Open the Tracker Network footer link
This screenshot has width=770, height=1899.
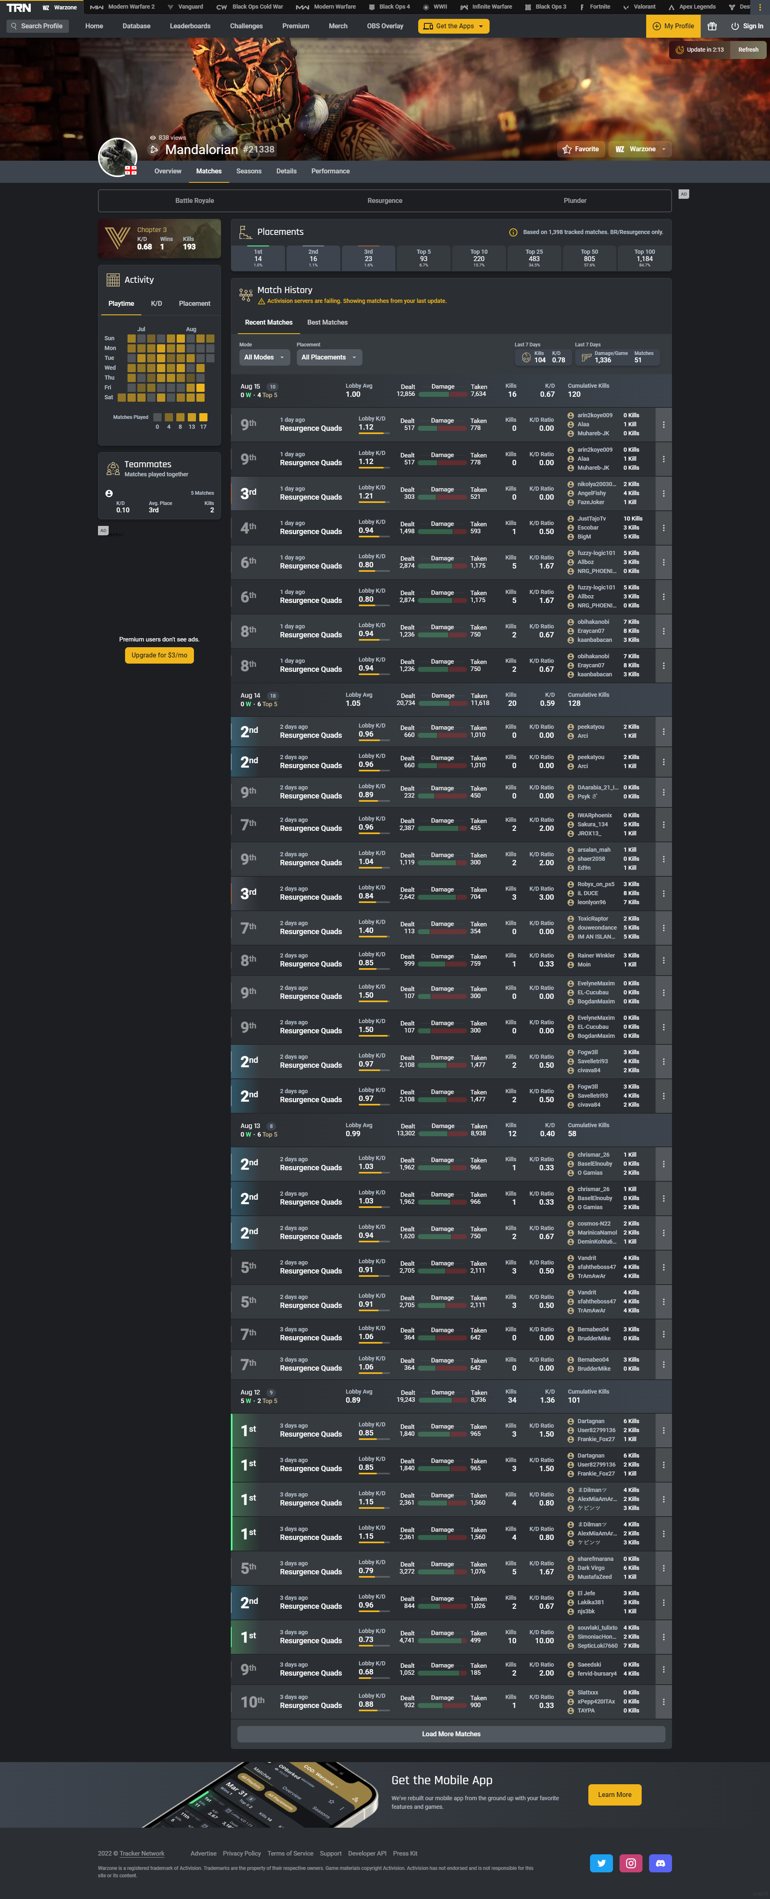[x=141, y=1853]
